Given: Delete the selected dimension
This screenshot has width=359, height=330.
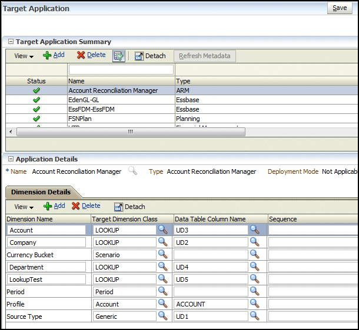Looking at the screenshot, I should 86,206.
